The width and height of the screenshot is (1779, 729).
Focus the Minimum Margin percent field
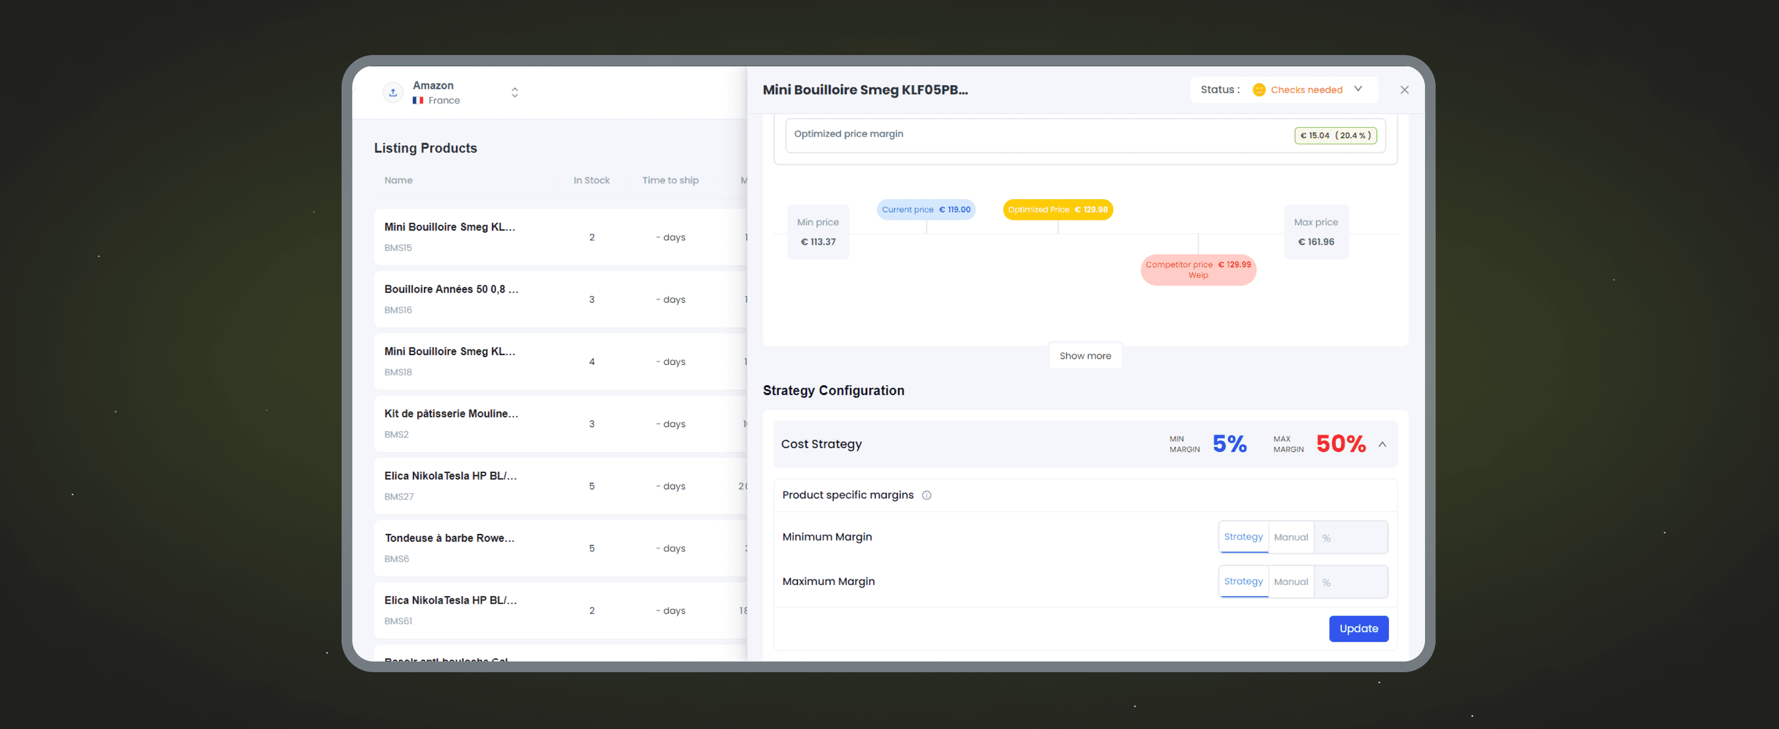coord(1351,538)
